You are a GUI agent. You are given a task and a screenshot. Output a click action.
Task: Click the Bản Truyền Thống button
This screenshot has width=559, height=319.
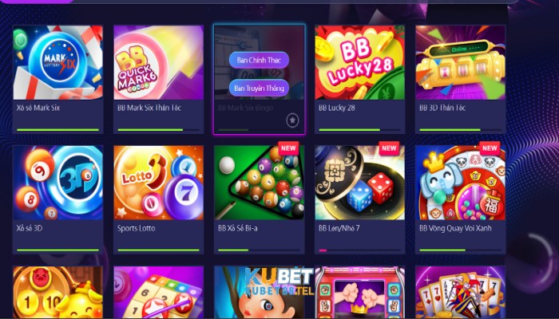point(259,88)
